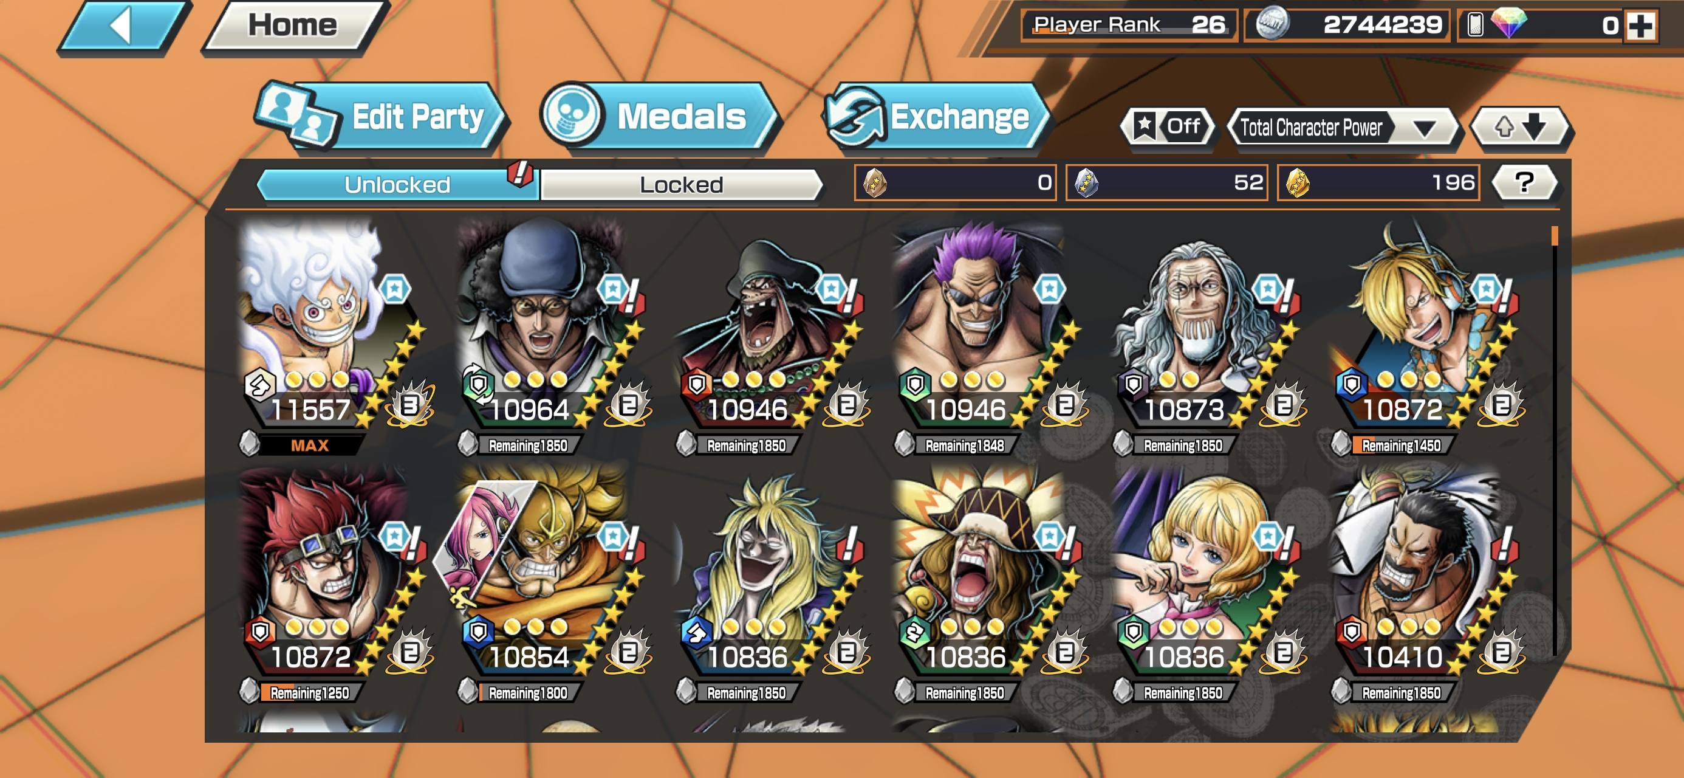Click the back arrow button
The height and width of the screenshot is (778, 1684).
124,26
